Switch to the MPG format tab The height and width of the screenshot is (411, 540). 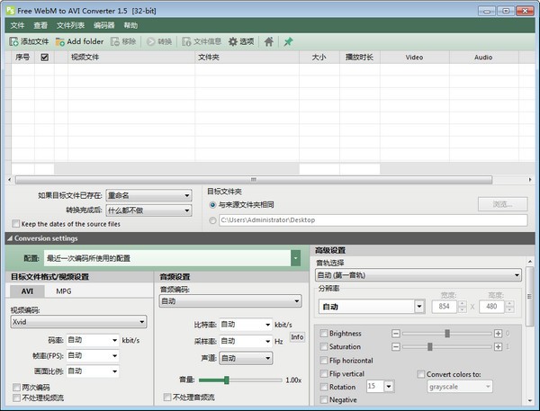[64, 291]
